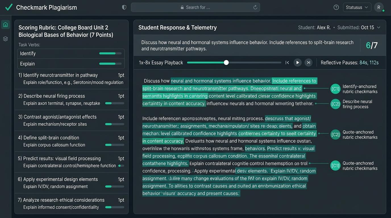This screenshot has height=218, width=391.
Task: Click the shield icon near search bar
Action: [124, 7]
